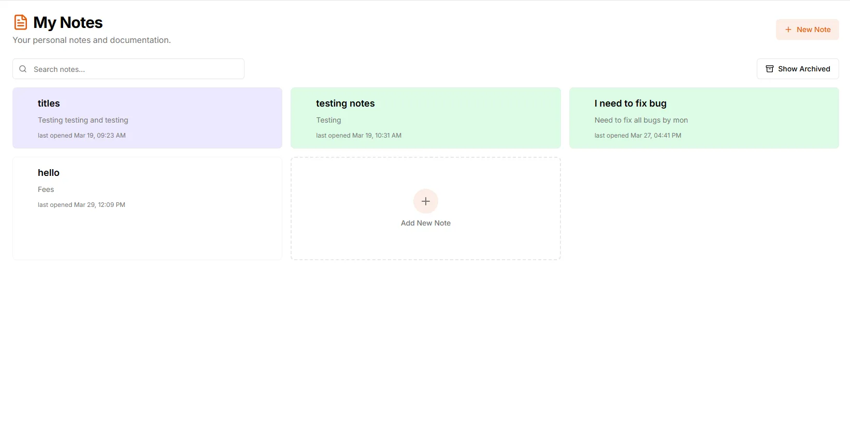Image resolution: width=850 pixels, height=433 pixels.
Task: Click 'Need to fix all bugs by mon' text
Action: tap(641, 120)
